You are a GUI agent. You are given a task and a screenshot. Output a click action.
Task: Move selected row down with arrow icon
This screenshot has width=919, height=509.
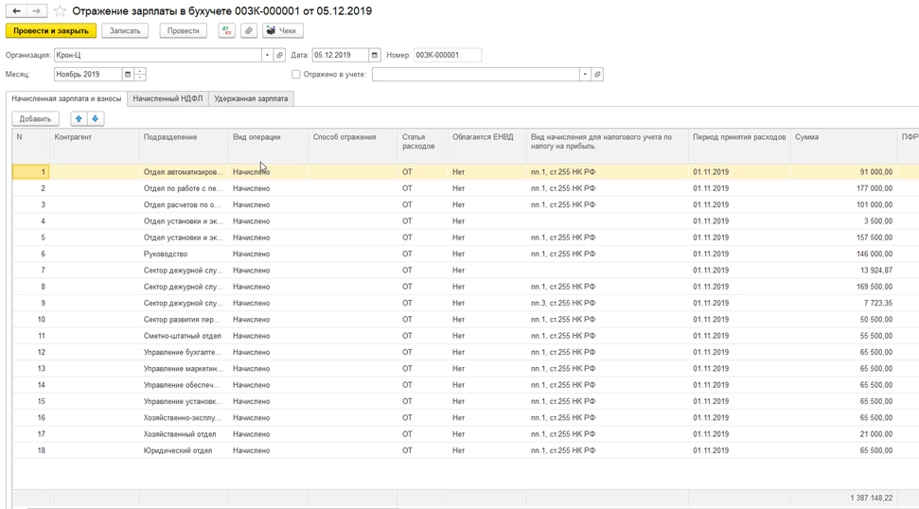pyautogui.click(x=96, y=119)
